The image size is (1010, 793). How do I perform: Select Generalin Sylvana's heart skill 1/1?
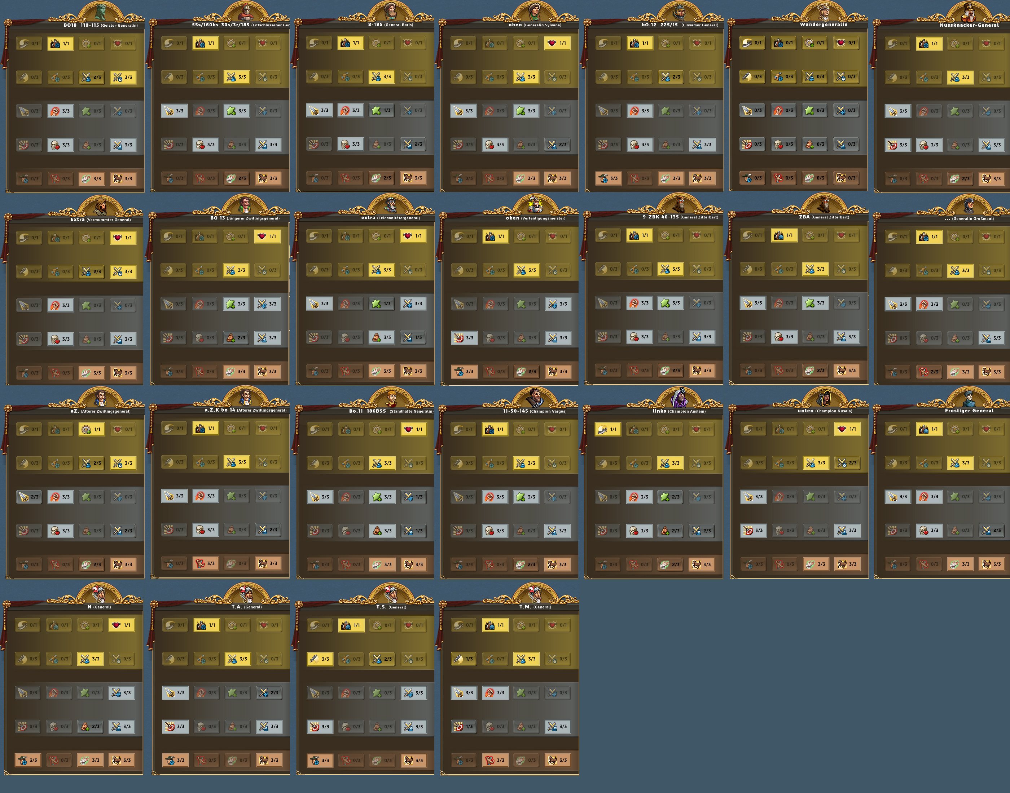[557, 43]
